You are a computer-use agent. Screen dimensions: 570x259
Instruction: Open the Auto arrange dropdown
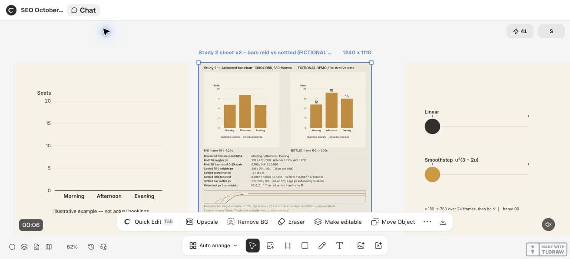[214, 246]
